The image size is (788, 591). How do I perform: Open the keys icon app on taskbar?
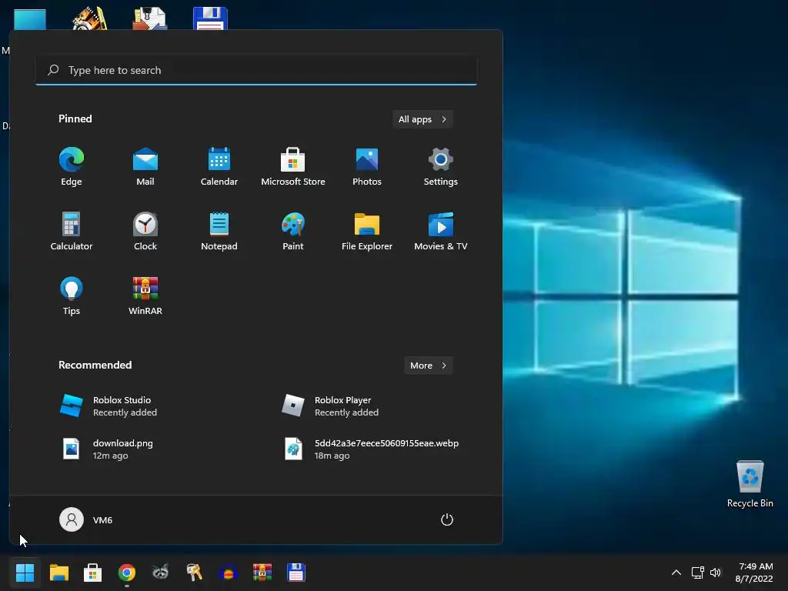(x=194, y=573)
